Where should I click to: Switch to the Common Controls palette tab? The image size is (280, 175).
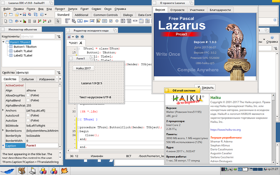[x=106, y=15]
